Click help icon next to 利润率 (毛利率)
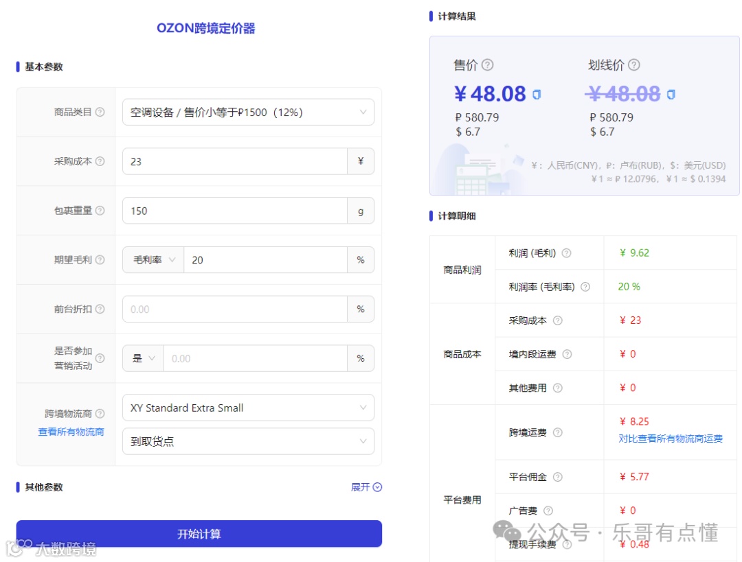The image size is (742, 562). [x=585, y=287]
